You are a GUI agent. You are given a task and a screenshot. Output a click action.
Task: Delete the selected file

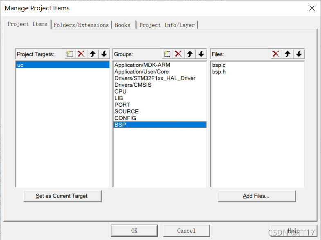pyautogui.click(x=276, y=54)
